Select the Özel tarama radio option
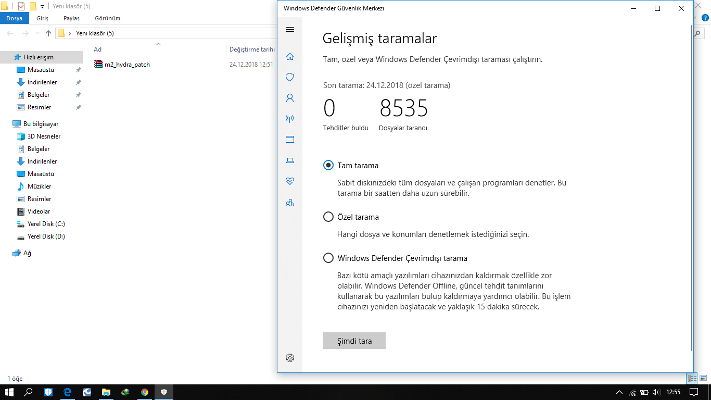Viewport: 711px width, 400px height. [x=328, y=217]
